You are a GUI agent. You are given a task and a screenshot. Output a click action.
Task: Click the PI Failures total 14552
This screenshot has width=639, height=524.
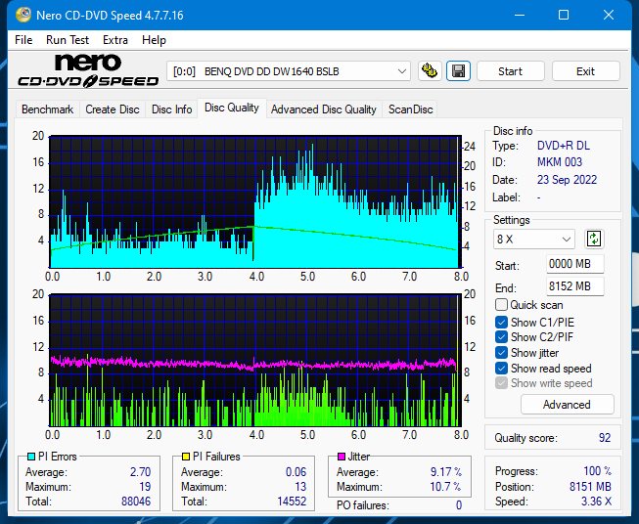click(x=292, y=501)
